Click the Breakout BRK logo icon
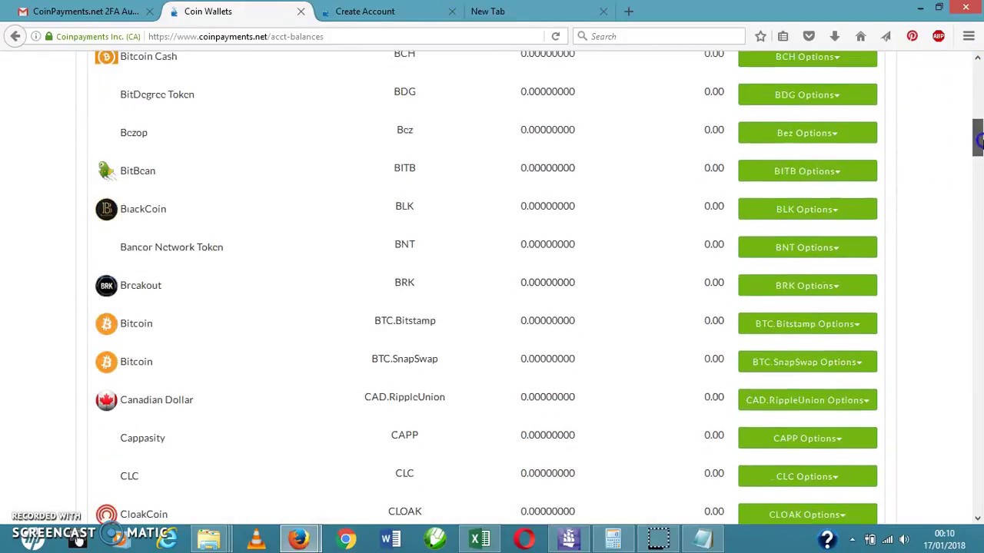The width and height of the screenshot is (984, 553). [x=106, y=285]
